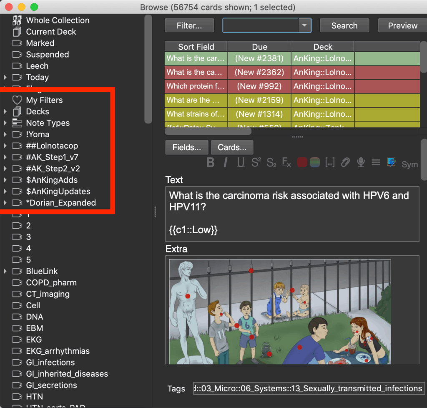Expand the *Dorian_Expanded tag
This screenshot has width=427, height=408.
(x=5, y=203)
